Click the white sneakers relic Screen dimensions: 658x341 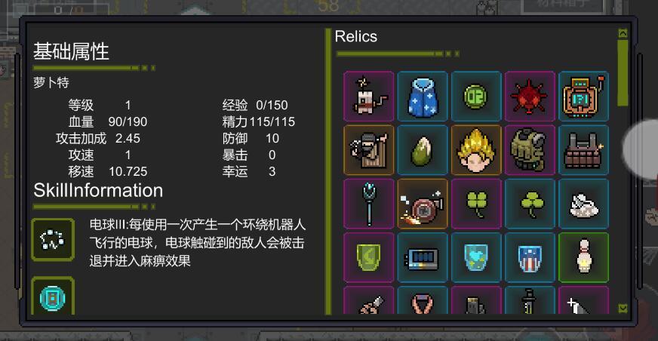click(x=584, y=204)
